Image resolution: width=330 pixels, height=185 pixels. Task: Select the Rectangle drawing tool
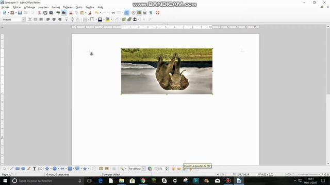18,169
